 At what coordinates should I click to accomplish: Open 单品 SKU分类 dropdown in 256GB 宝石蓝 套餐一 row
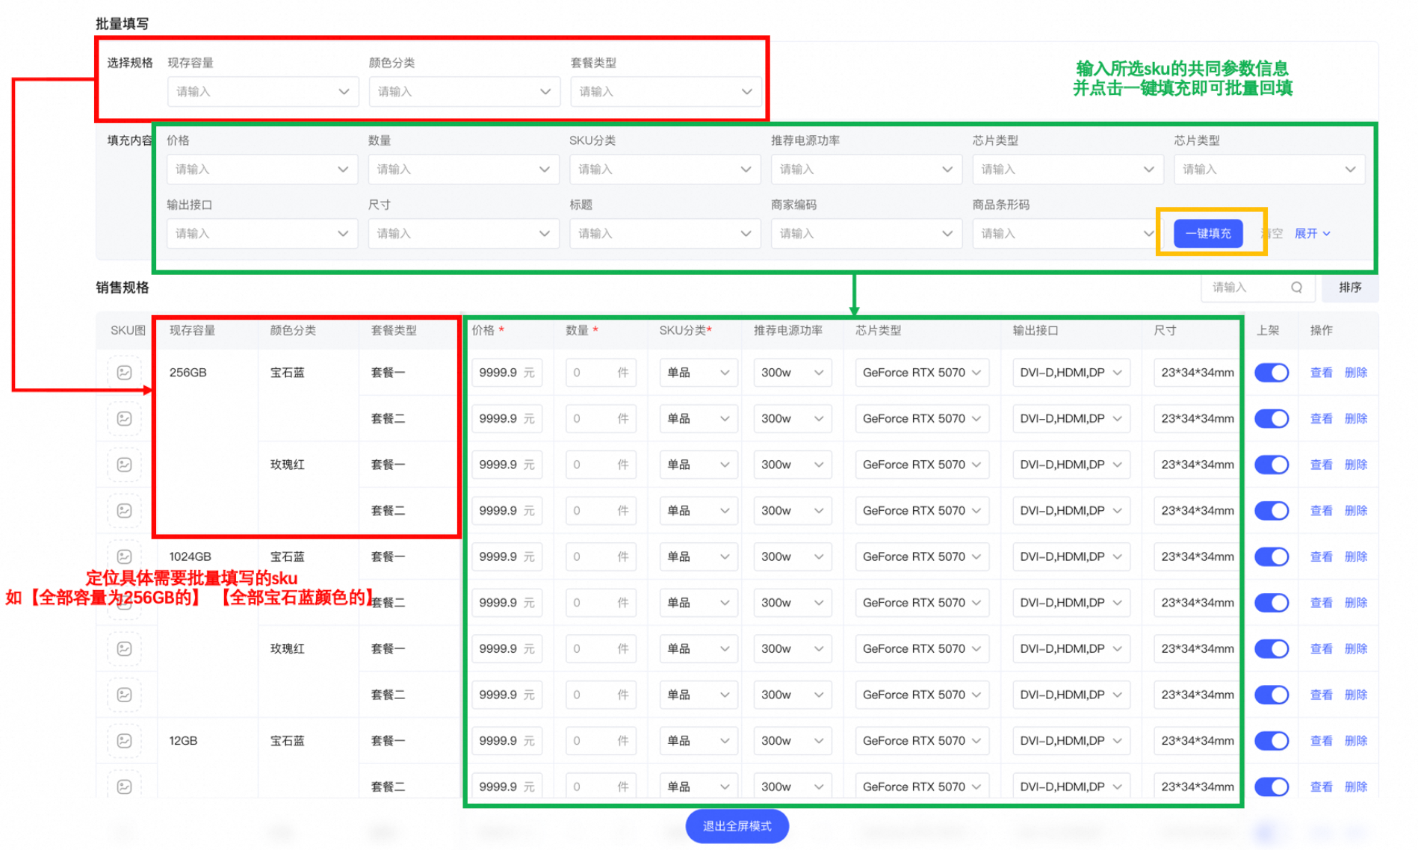tap(699, 372)
